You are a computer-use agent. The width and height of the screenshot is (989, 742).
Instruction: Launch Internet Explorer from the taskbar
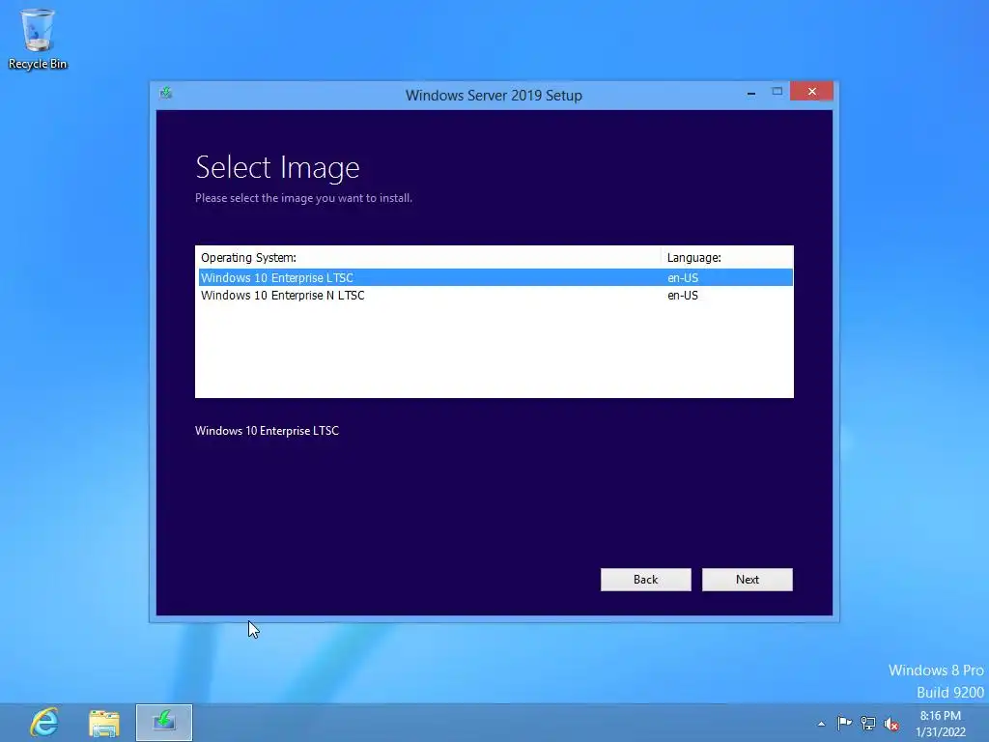click(44, 722)
